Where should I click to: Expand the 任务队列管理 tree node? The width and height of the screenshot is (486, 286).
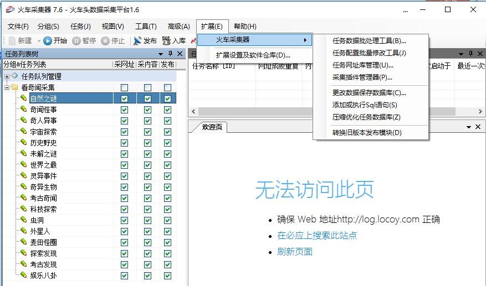point(7,76)
